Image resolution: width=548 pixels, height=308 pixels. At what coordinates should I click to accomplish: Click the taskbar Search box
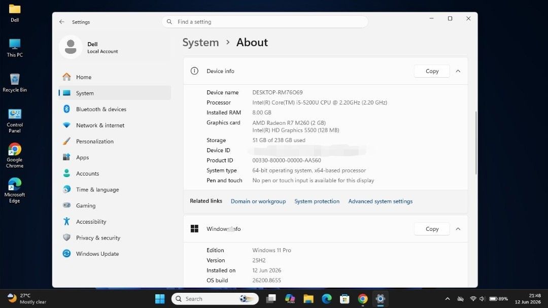click(x=215, y=298)
